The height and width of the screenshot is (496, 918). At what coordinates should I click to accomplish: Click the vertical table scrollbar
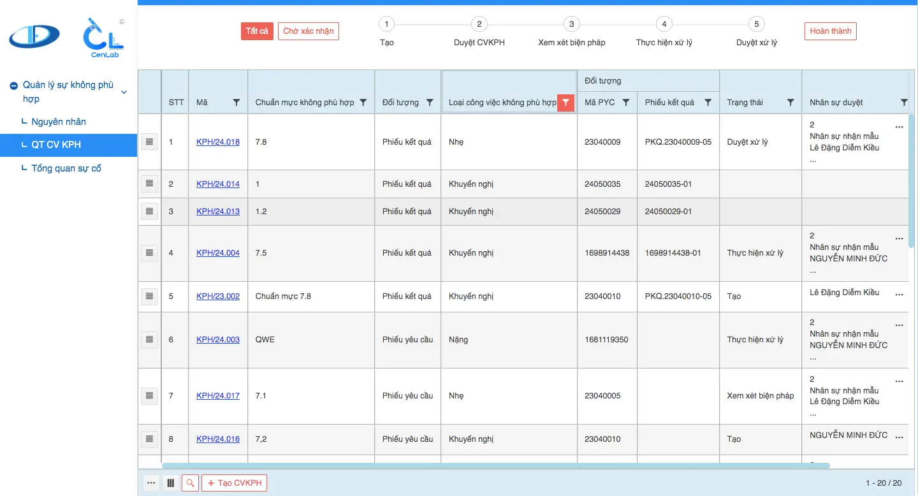[912, 182]
